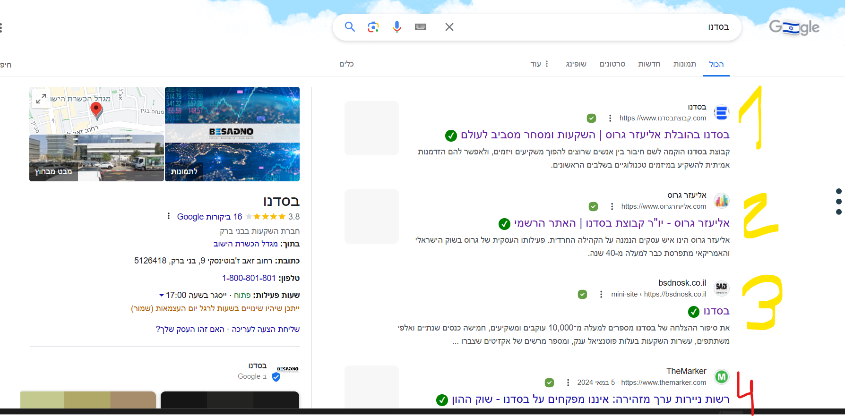Start voice search with microphone
This screenshot has height=416, width=845.
(x=397, y=27)
